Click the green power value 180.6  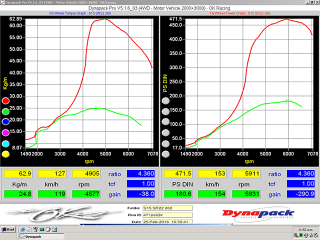pyautogui.click(x=178, y=194)
